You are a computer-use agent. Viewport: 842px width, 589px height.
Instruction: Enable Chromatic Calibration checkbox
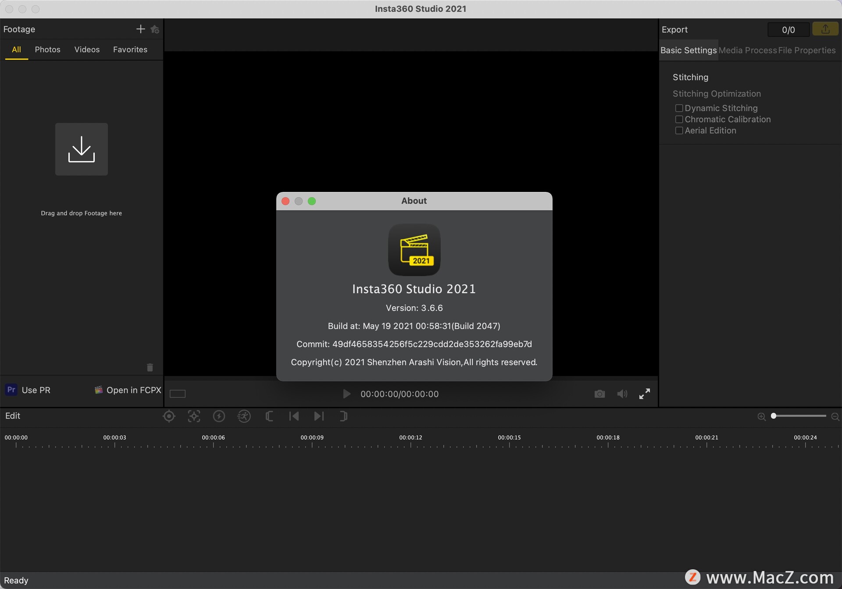point(679,119)
